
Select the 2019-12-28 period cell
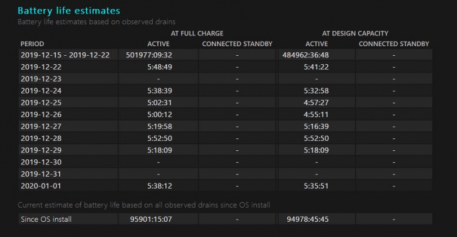coord(41,138)
